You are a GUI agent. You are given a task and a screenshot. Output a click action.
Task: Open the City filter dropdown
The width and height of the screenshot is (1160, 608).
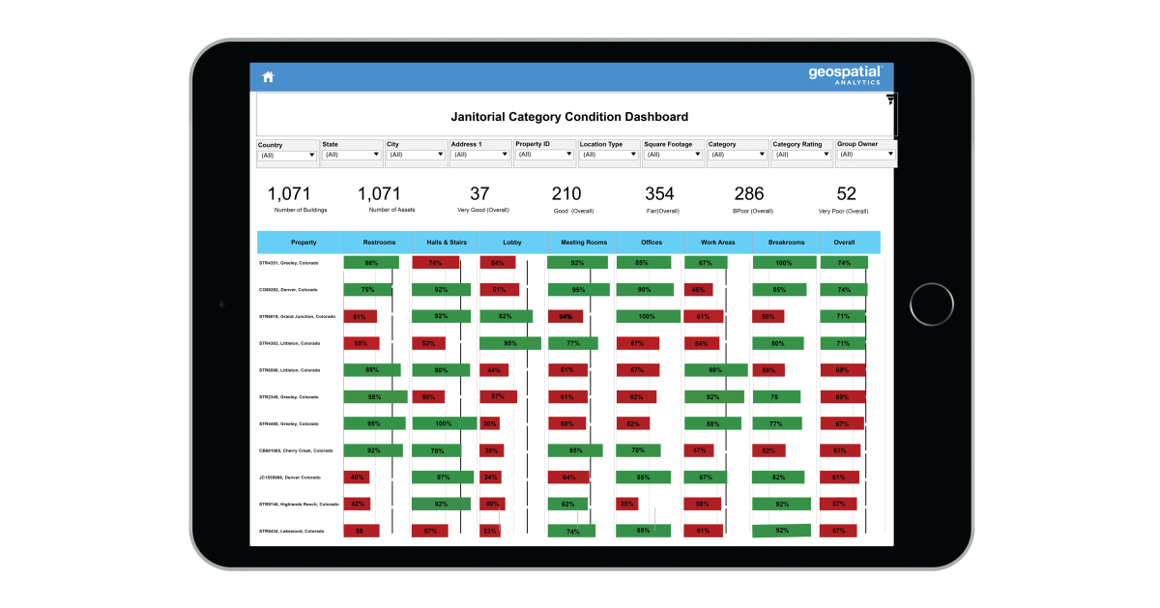(x=415, y=155)
